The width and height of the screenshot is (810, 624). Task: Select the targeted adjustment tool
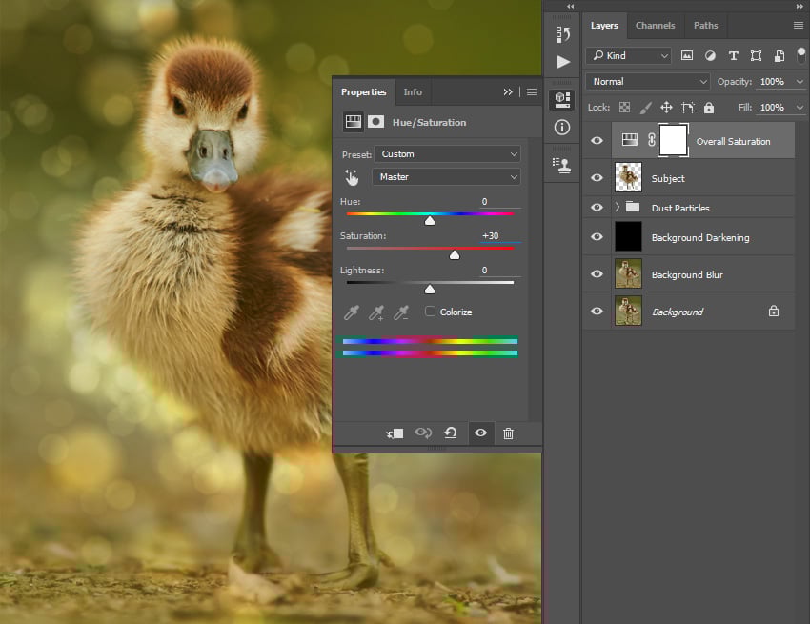(x=352, y=177)
